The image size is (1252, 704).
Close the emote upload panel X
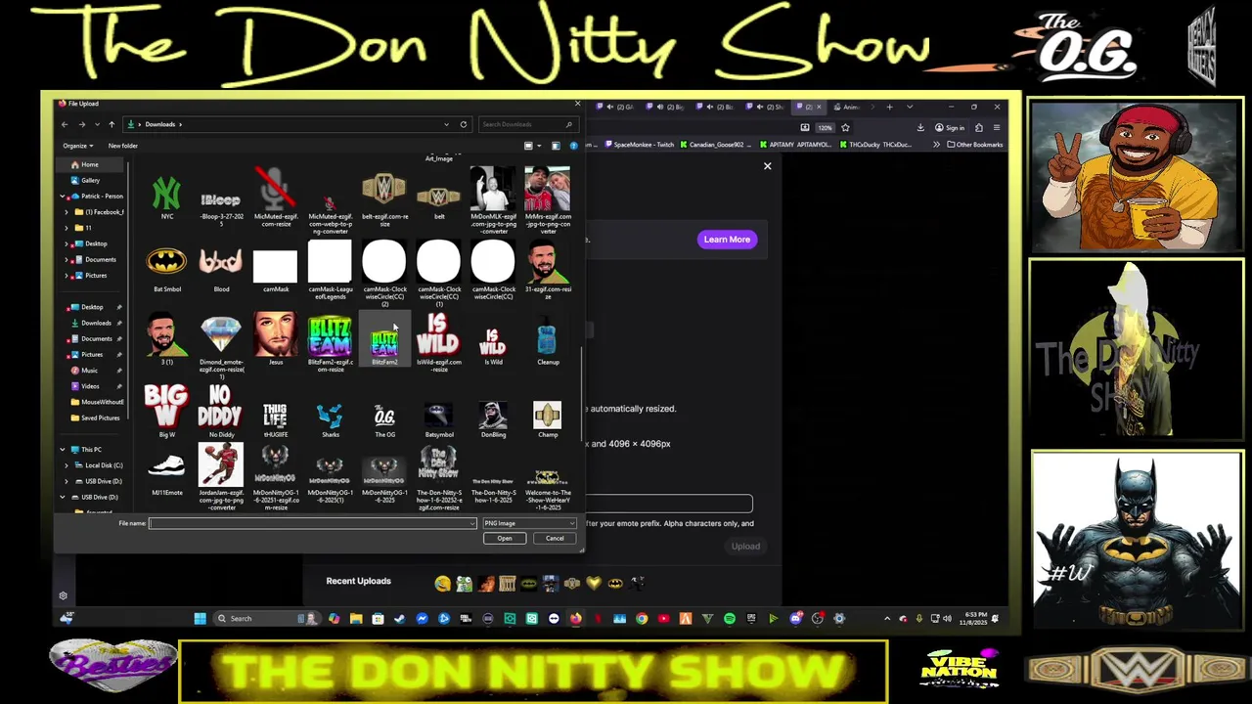(x=767, y=166)
